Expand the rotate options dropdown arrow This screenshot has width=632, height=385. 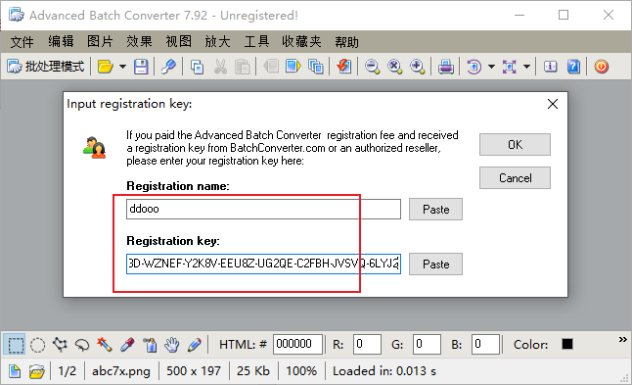pos(491,67)
